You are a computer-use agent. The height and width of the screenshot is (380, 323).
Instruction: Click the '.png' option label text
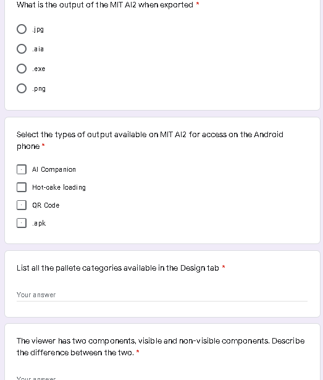(x=39, y=89)
